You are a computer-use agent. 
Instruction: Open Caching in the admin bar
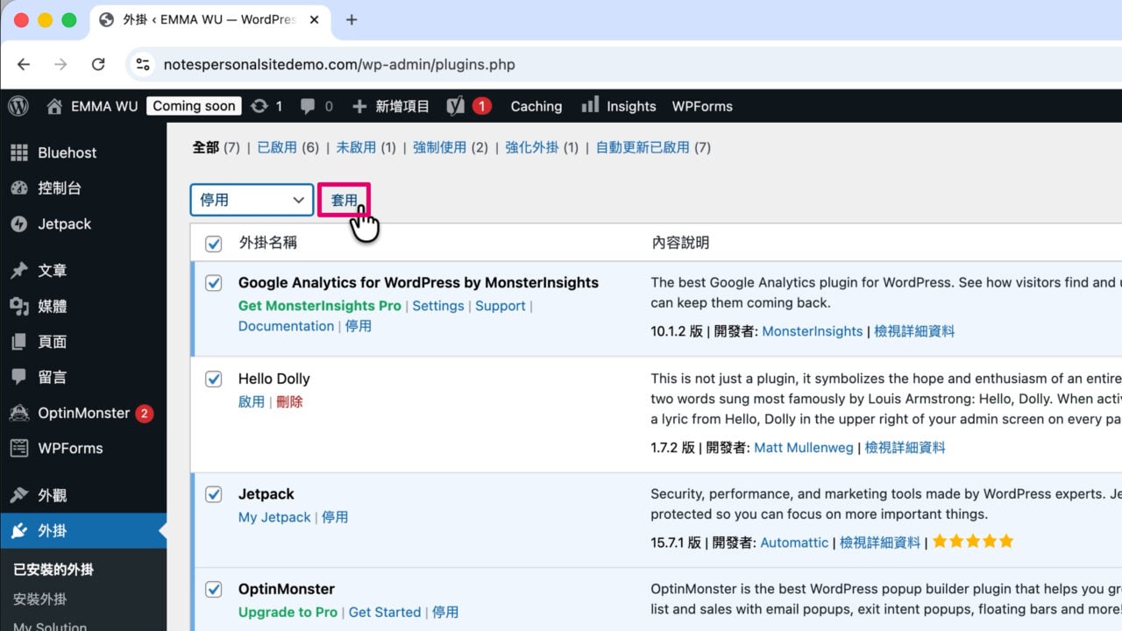pos(536,106)
